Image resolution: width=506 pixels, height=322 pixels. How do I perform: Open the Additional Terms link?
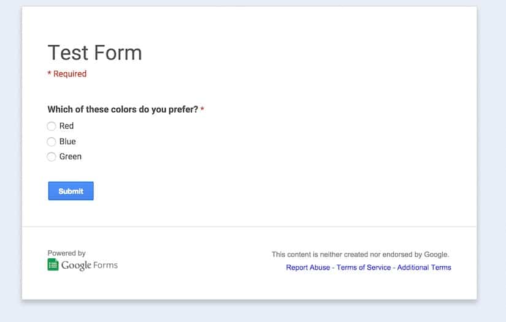(x=424, y=268)
